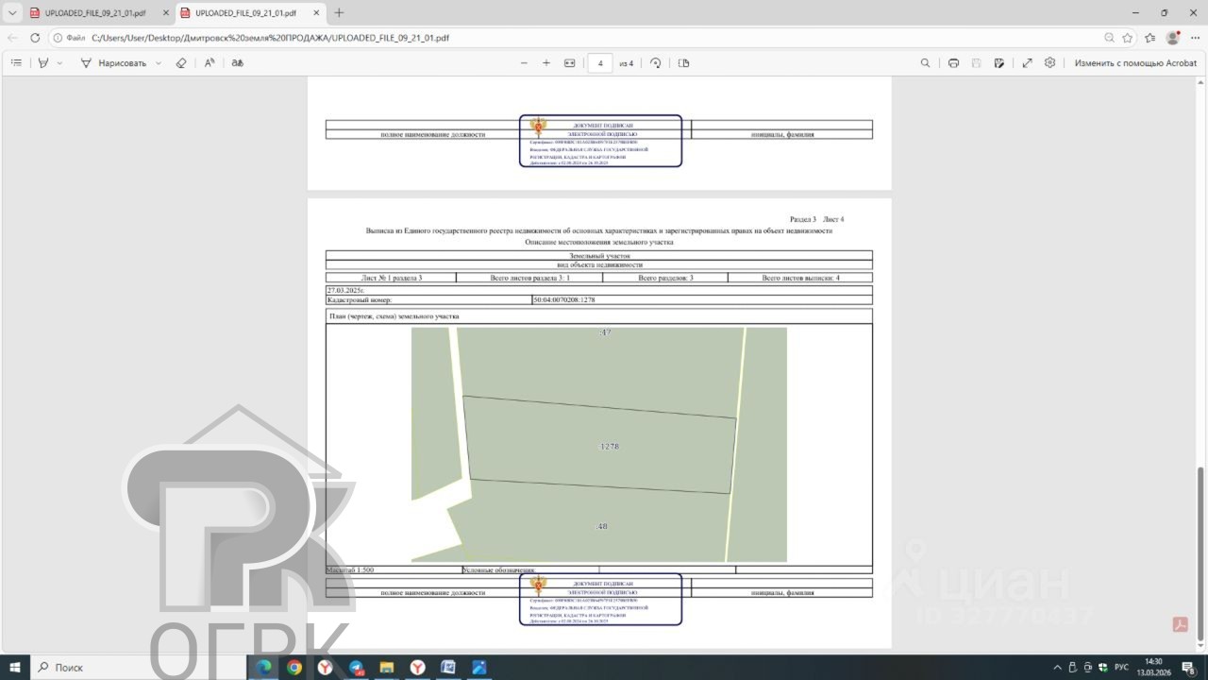This screenshot has width=1208, height=680.
Task: Print the PDF document
Action: [x=953, y=63]
